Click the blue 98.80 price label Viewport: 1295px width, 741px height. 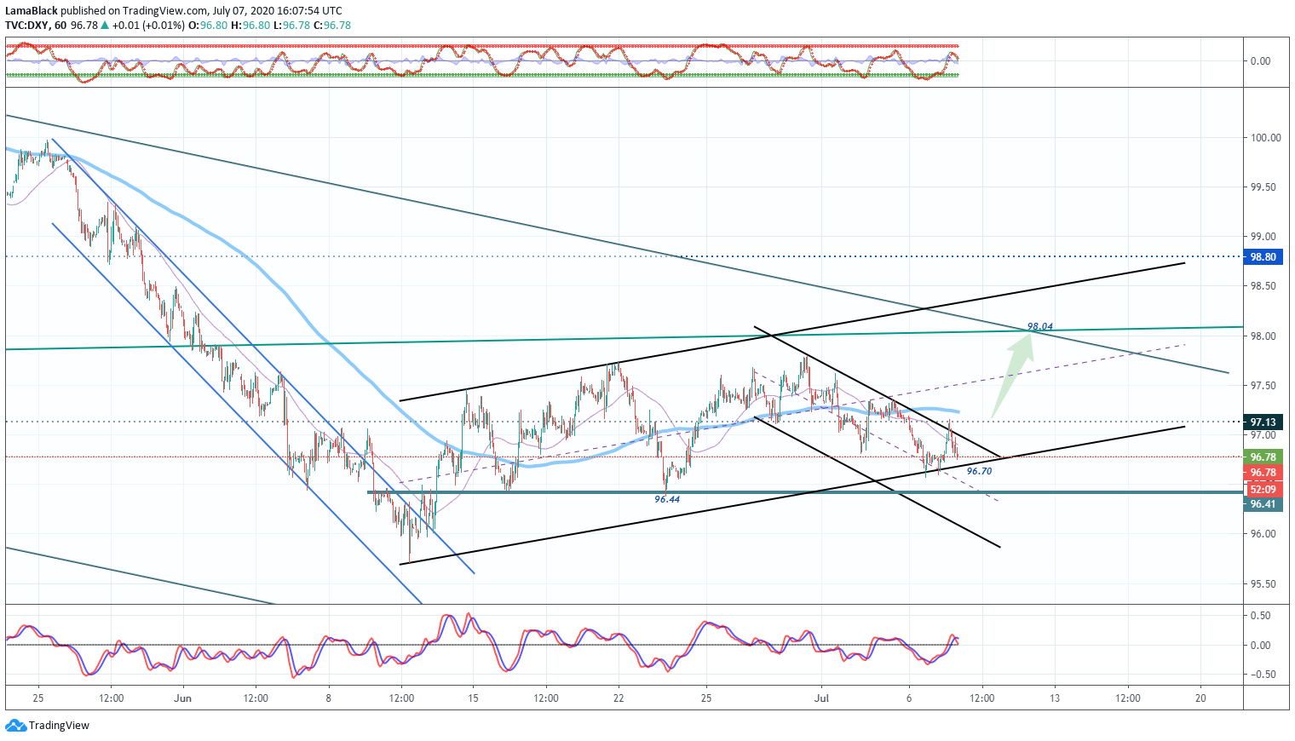[1263, 256]
